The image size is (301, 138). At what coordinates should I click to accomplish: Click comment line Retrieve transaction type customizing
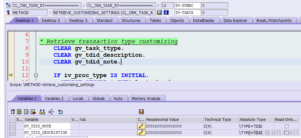[109, 42]
